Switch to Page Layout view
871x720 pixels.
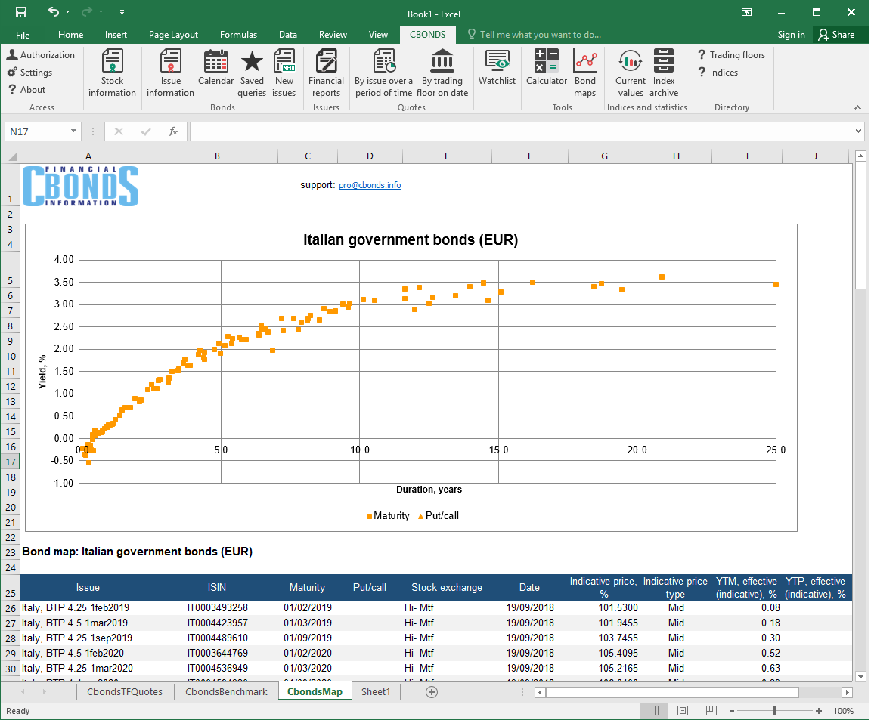click(x=683, y=711)
